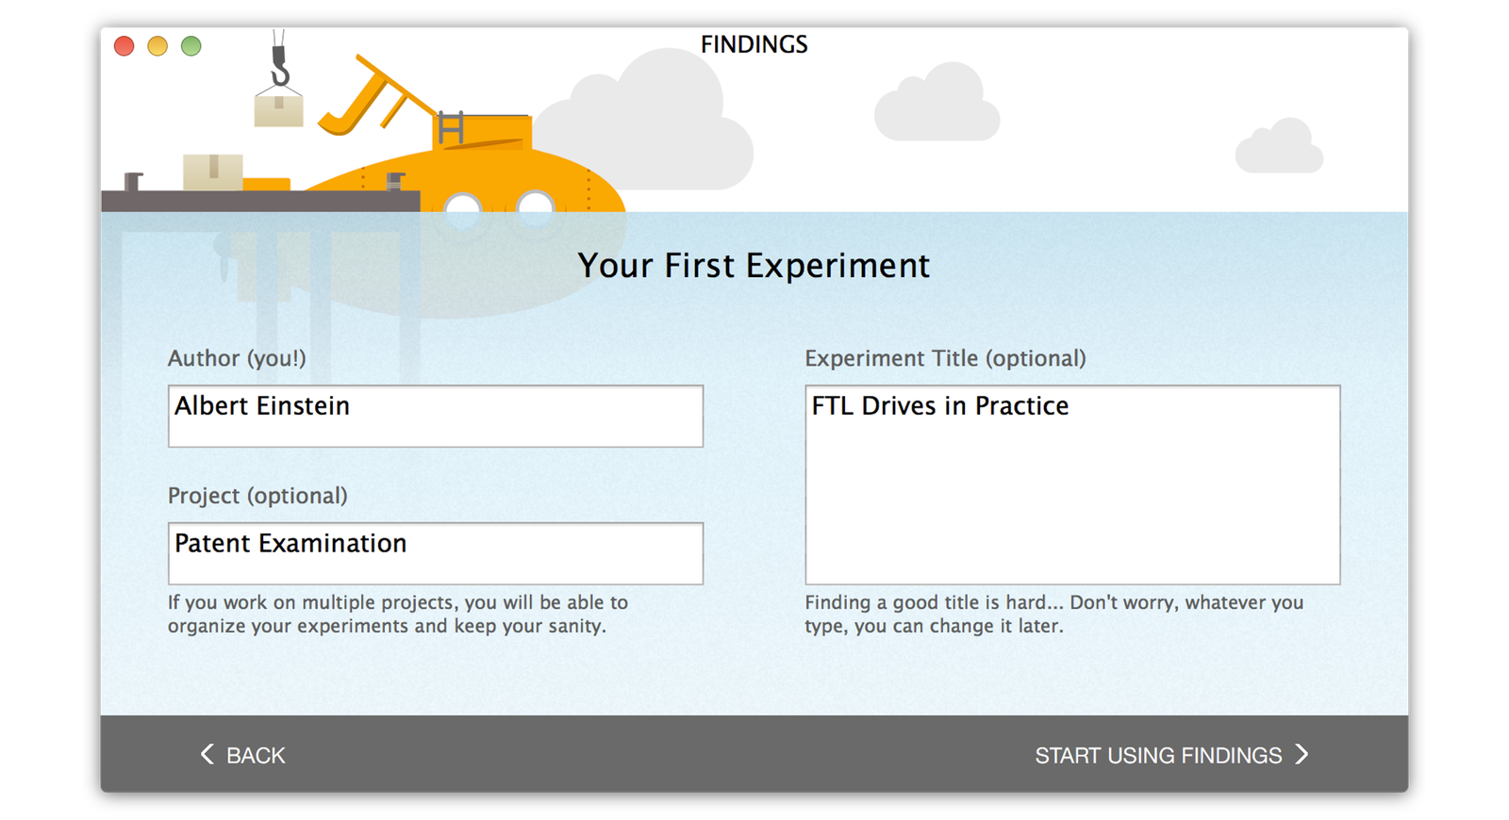Minimize the window with the yellow button
The height and width of the screenshot is (820, 1509).
coord(158,46)
